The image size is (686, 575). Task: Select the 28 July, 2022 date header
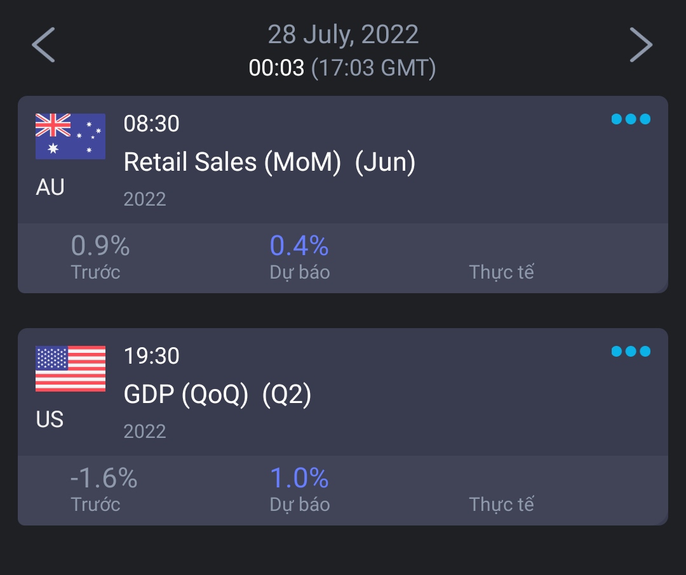(343, 34)
